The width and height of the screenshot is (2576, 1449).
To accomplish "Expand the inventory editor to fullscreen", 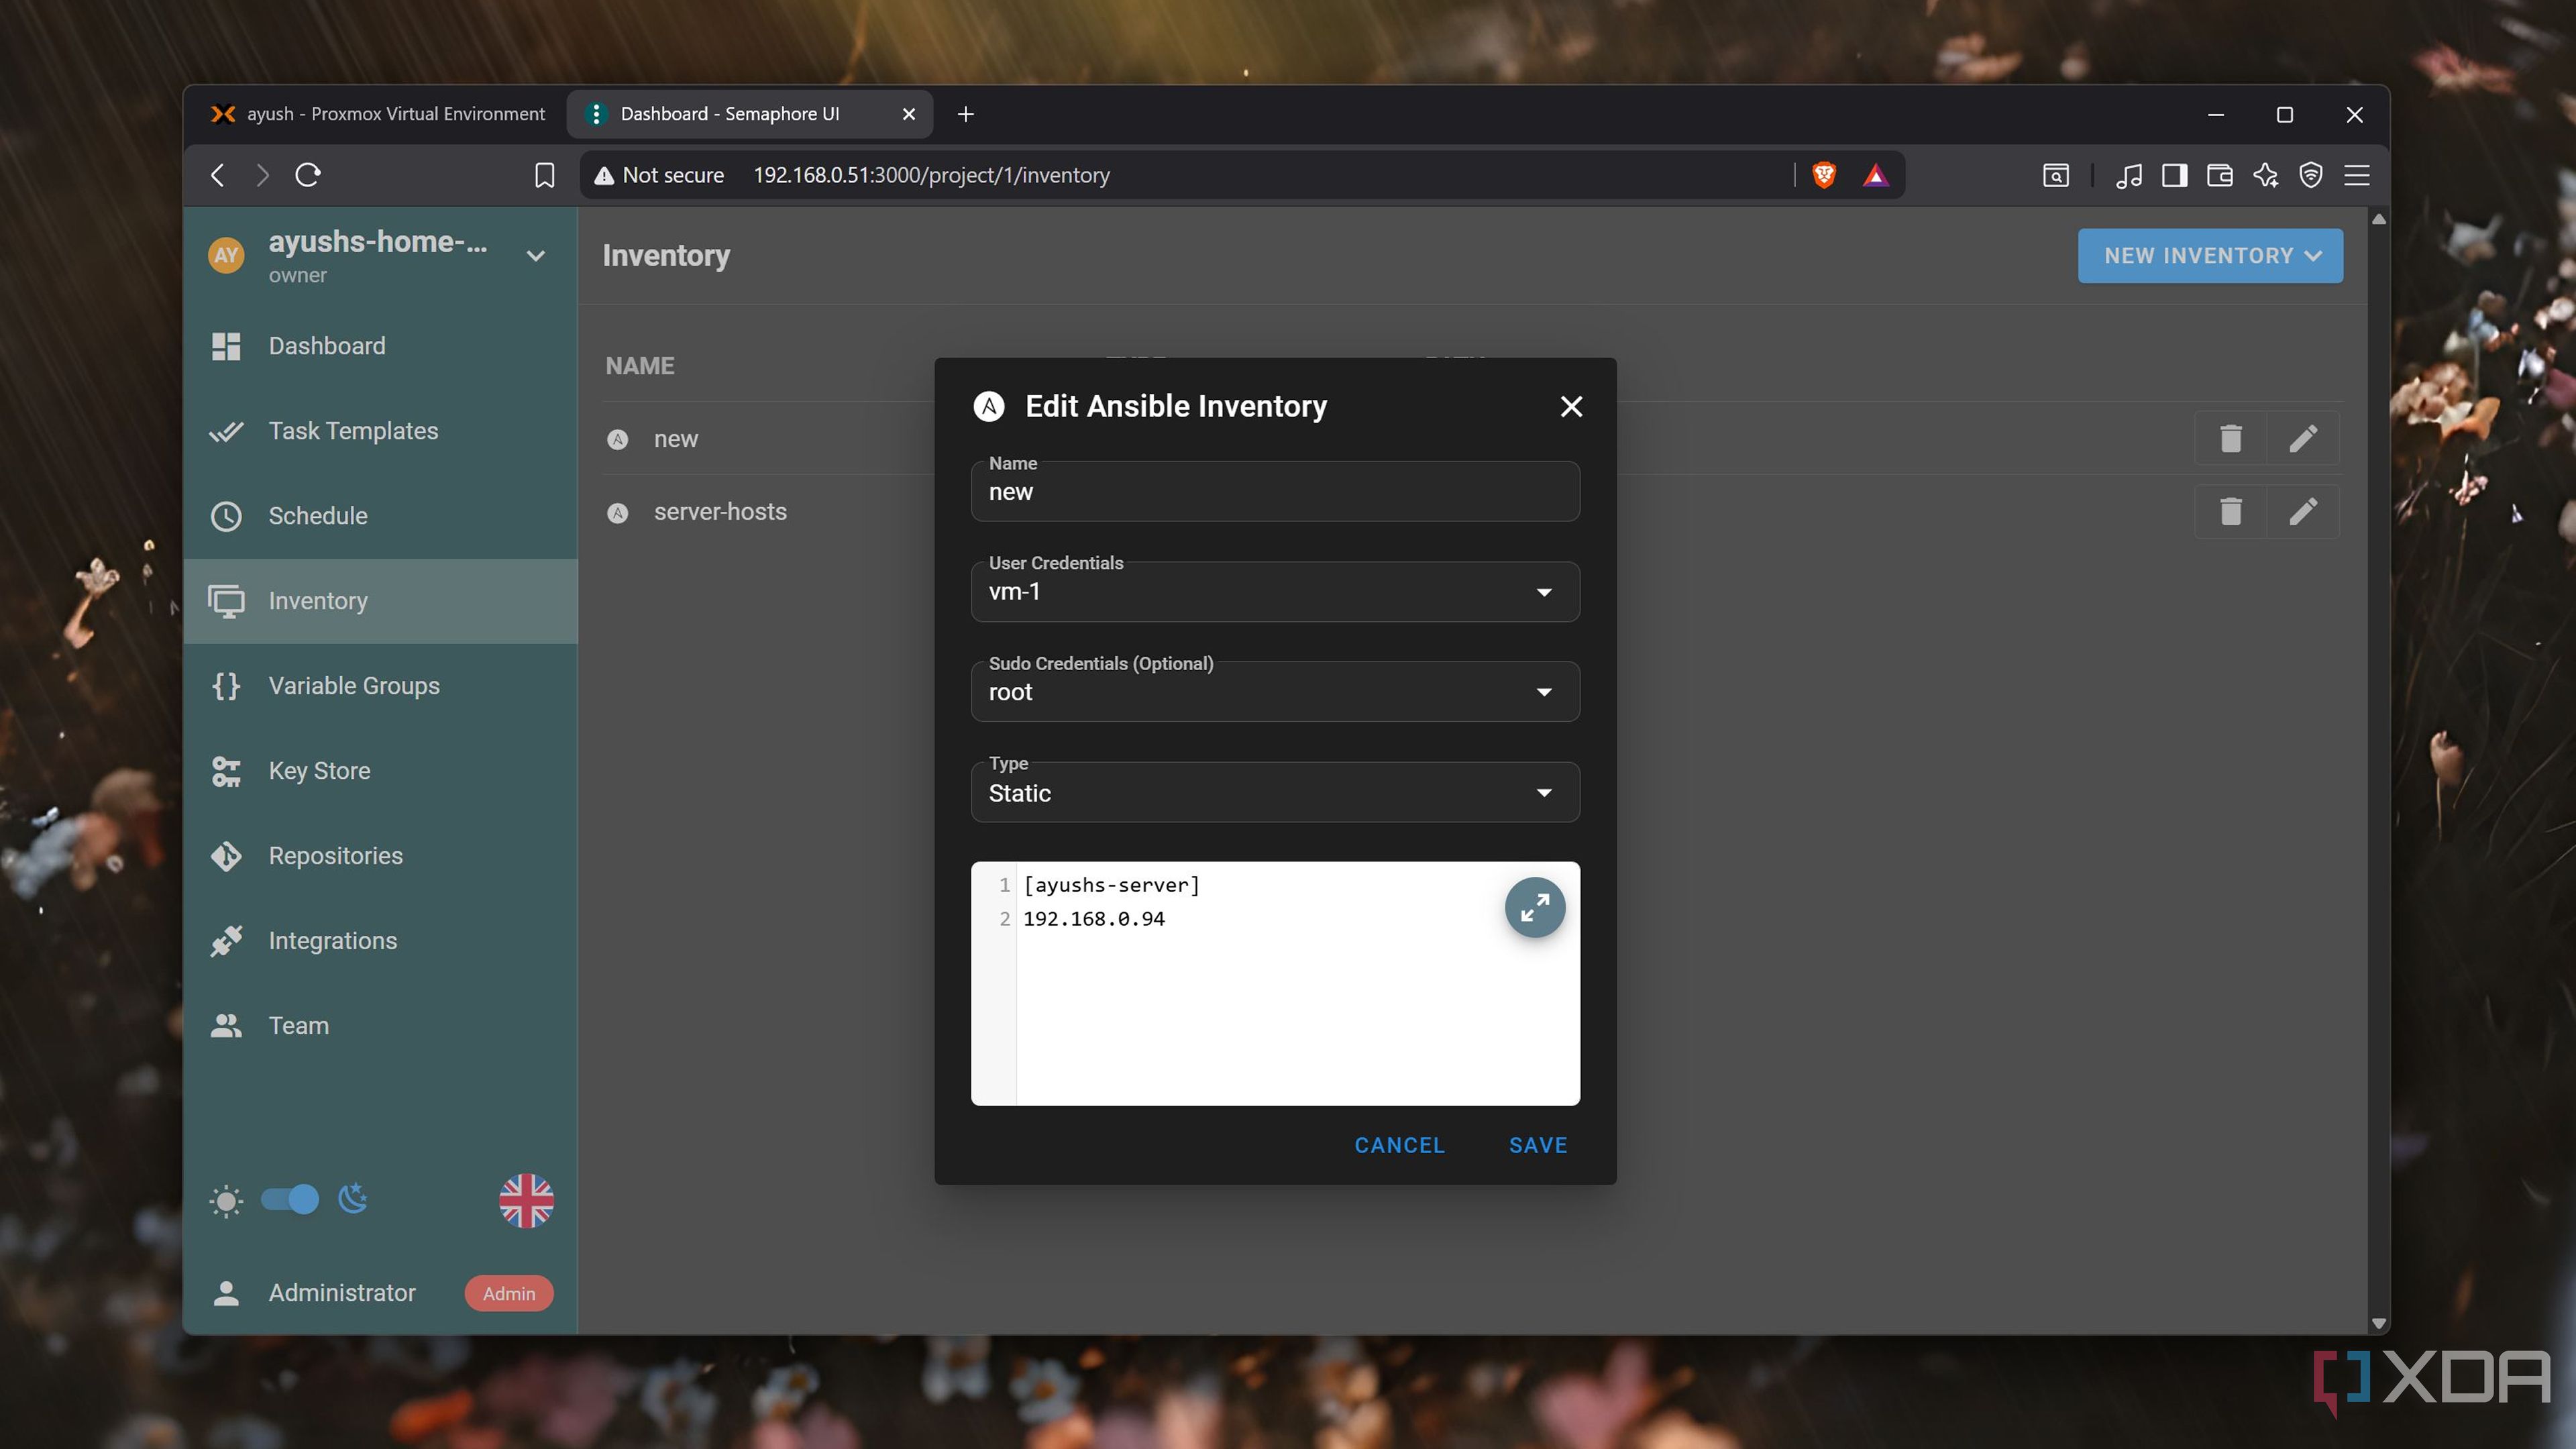I will click(1535, 907).
